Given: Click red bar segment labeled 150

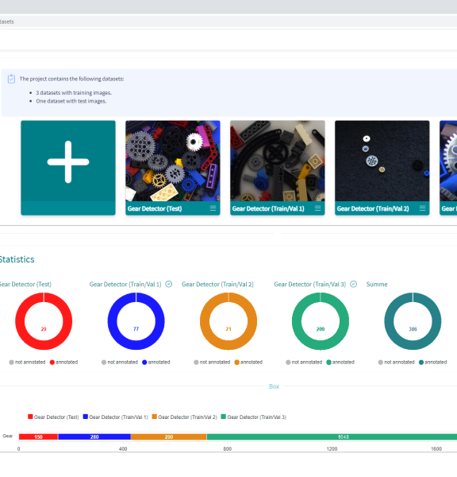Looking at the screenshot, I should (38, 436).
